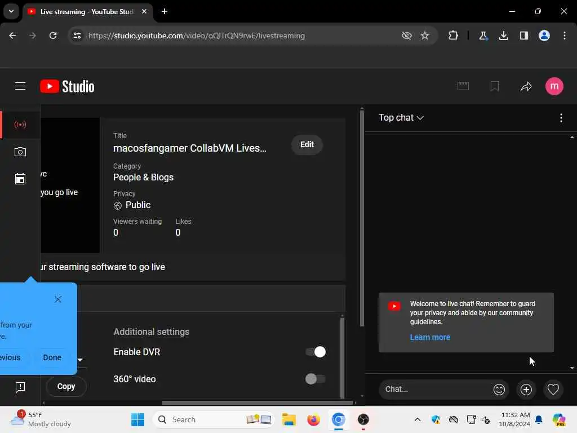Open the browser extensions puzzle icon

(454, 36)
